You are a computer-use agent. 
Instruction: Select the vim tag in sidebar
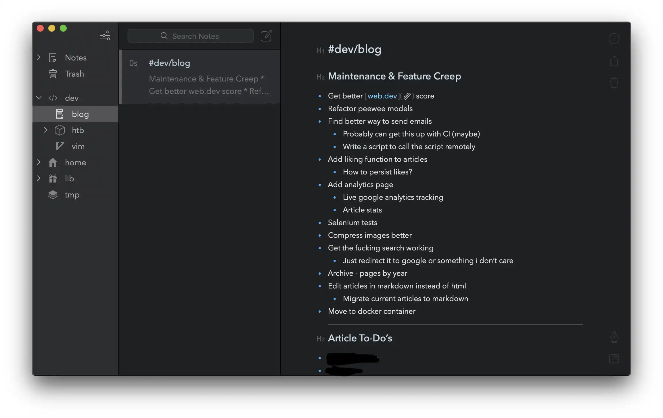[78, 146]
